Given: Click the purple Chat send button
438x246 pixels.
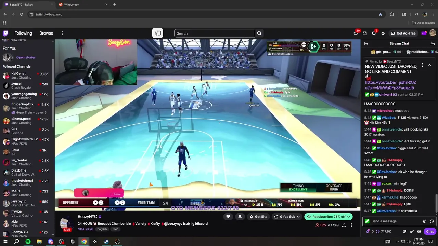Looking at the screenshot, I should point(430,231).
